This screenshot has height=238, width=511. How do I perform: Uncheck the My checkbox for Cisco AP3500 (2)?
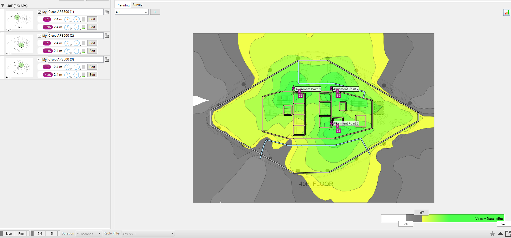(x=40, y=36)
